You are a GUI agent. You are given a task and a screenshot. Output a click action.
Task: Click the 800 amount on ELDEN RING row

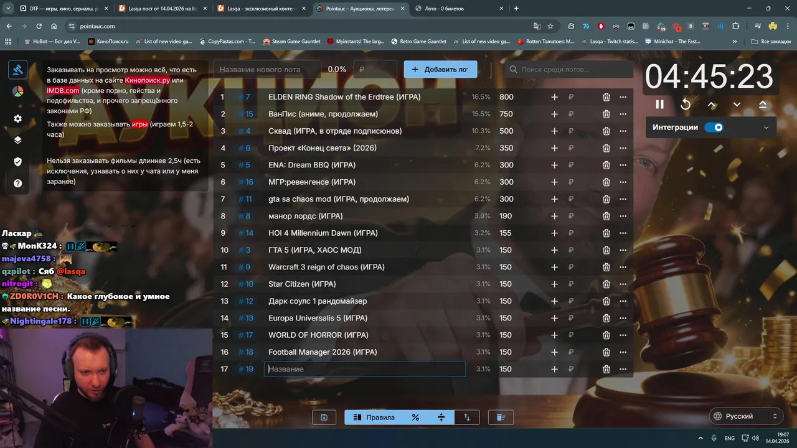(x=506, y=97)
